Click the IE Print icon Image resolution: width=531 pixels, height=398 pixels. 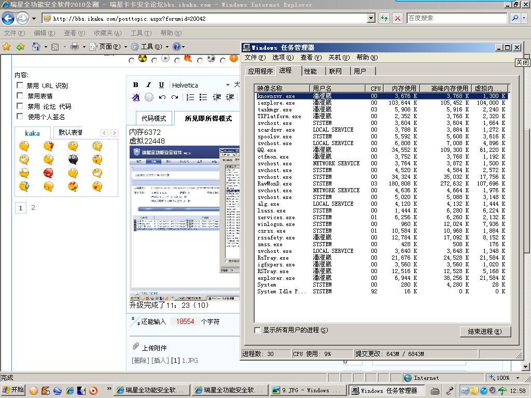click(74, 47)
